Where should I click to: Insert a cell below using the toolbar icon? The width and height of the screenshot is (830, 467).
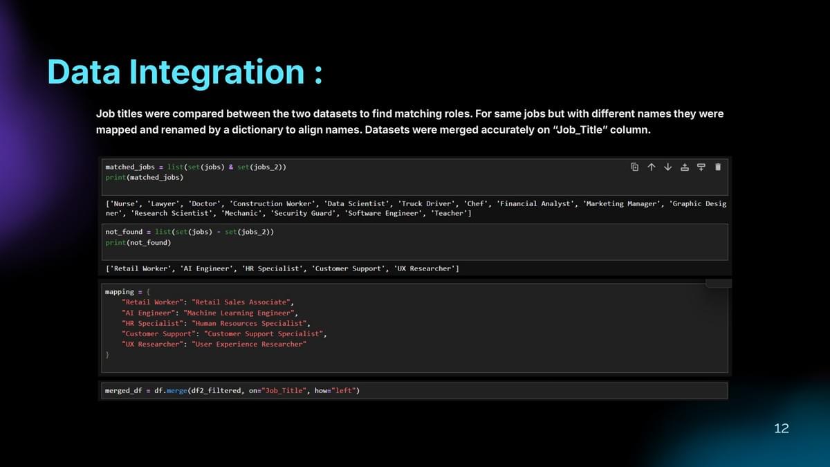[x=701, y=167]
